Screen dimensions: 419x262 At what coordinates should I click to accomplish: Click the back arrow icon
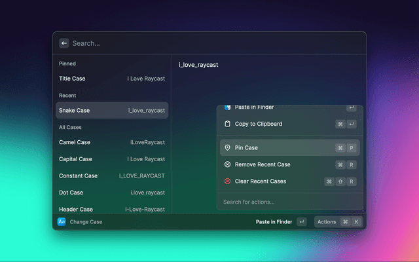click(x=64, y=43)
